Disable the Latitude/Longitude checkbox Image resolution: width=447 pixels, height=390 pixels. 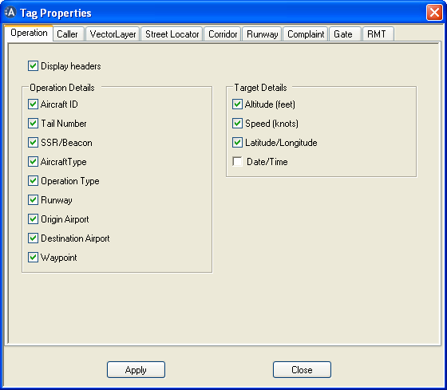click(237, 142)
